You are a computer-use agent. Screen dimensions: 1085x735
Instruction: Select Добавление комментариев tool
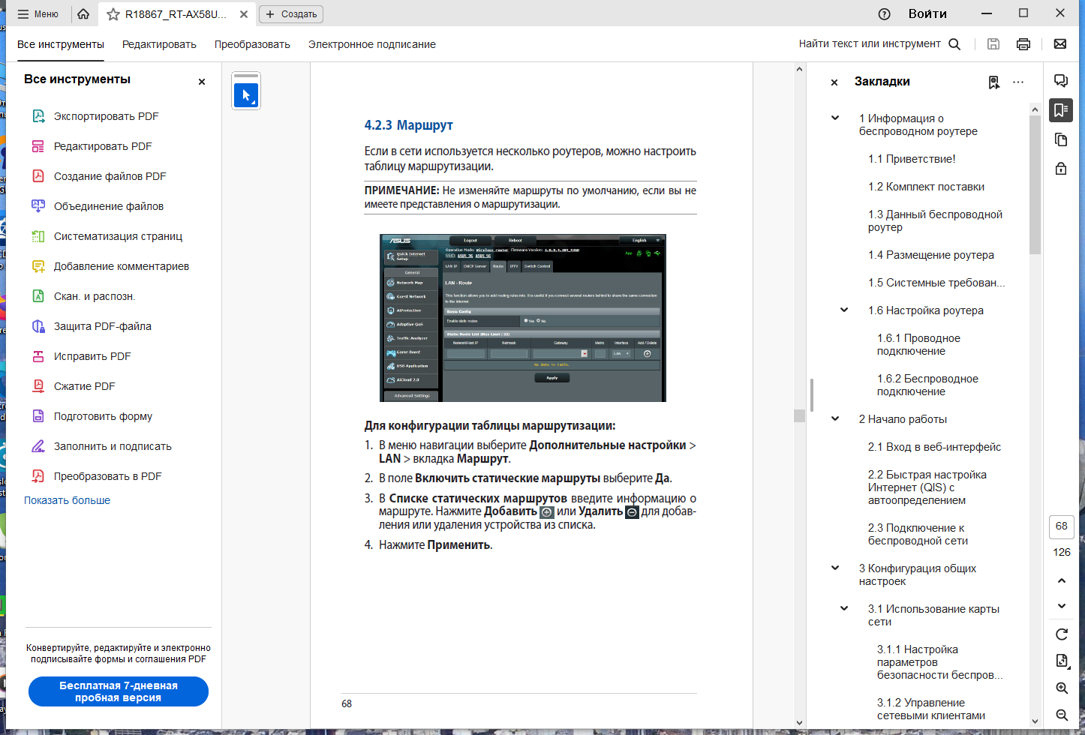tap(122, 266)
